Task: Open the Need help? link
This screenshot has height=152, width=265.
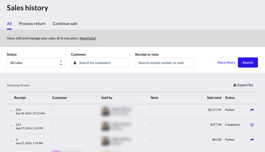Action: pyautogui.click(x=88, y=38)
